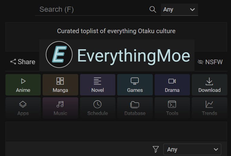
Task: Open the Apps category tile
Action: tap(23, 108)
